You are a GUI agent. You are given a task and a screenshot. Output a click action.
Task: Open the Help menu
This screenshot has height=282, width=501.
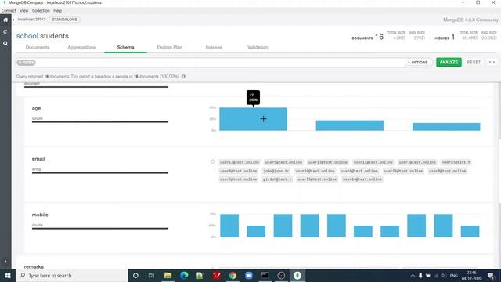(57, 10)
